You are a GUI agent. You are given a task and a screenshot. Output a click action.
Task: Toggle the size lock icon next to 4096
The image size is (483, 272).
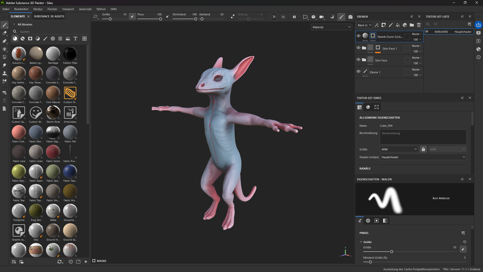(423, 149)
